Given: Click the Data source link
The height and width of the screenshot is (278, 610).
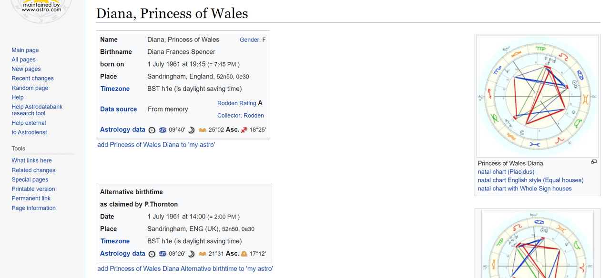Looking at the screenshot, I should (119, 109).
